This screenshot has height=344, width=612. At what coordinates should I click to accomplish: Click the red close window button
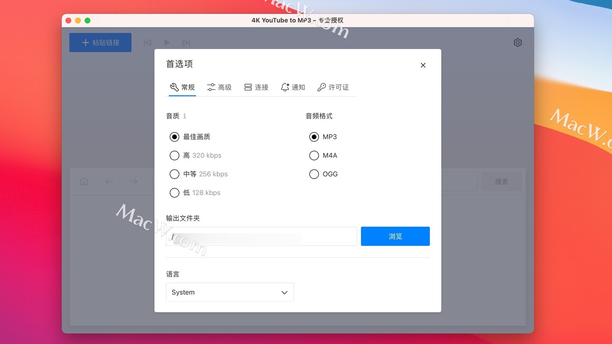coord(68,21)
